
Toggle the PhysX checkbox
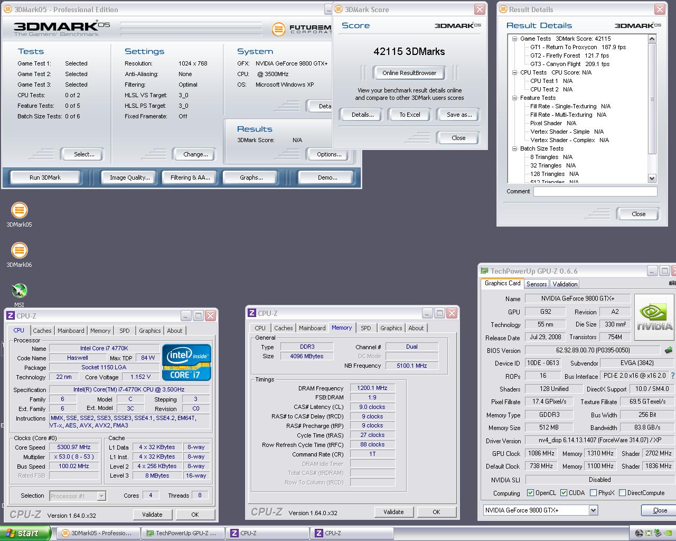point(593,493)
